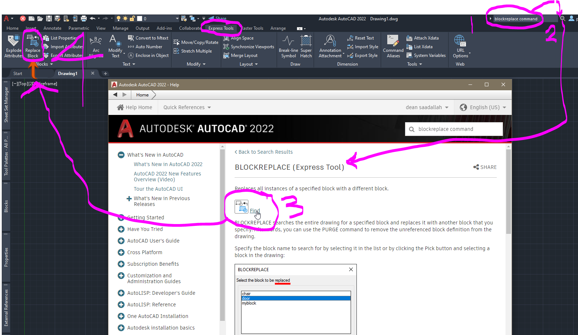
Task: Open the Arc Aligned text tool
Action: pos(96,46)
